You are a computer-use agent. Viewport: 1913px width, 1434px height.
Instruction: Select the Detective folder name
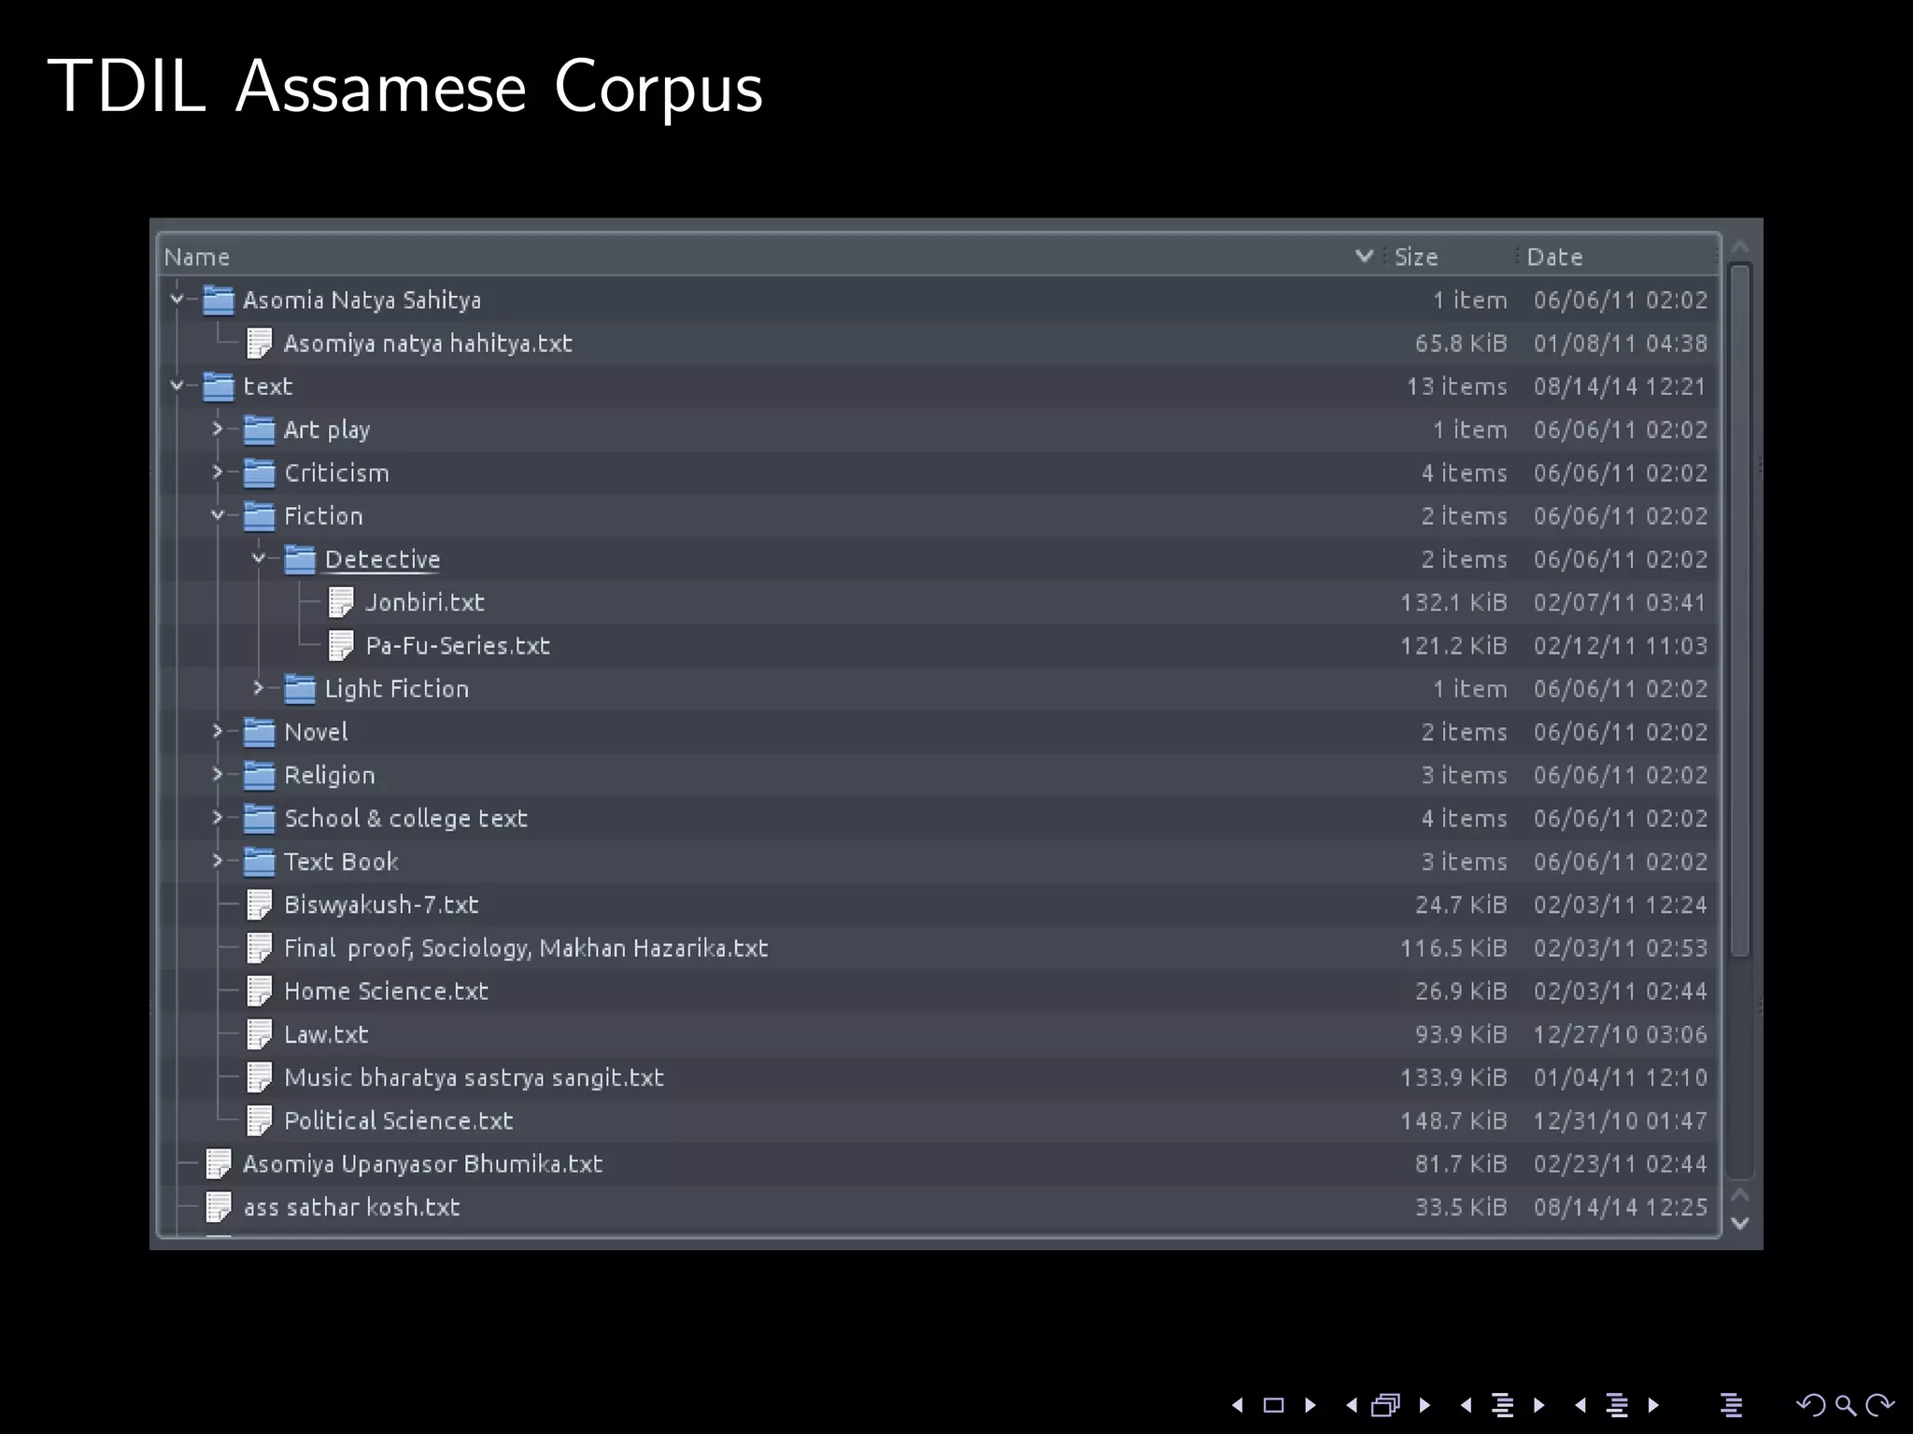382,559
